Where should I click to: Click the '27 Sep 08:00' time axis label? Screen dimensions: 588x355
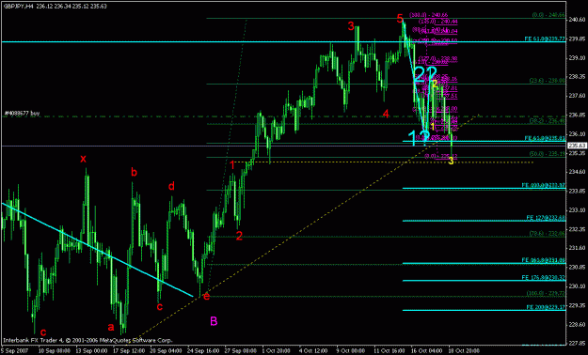240,351
